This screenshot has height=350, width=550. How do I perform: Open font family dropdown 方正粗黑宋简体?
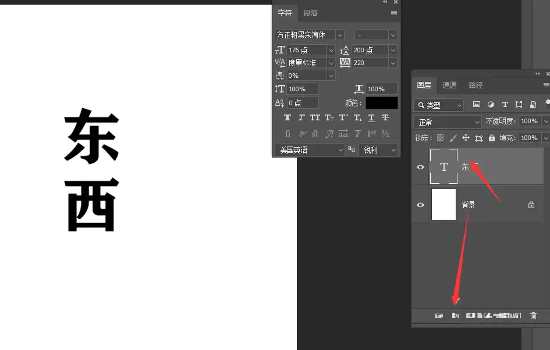310,35
